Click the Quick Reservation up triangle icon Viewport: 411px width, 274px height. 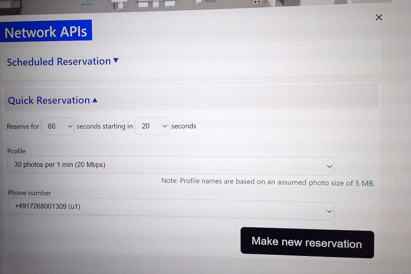[95, 101]
